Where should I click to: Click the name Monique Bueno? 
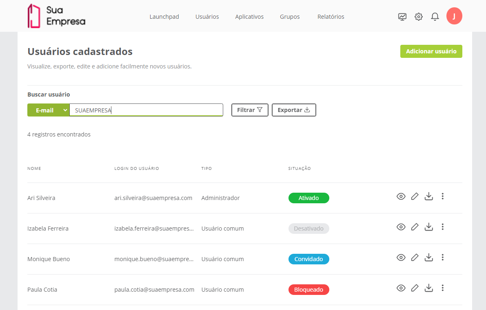click(x=49, y=259)
